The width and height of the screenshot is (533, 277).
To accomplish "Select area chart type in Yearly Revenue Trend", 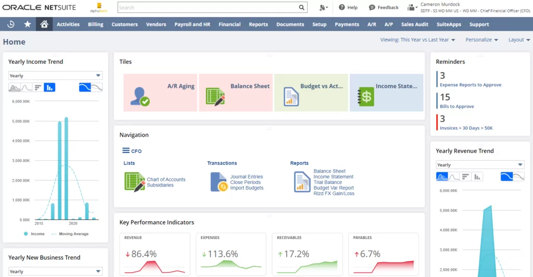I will [x=442, y=177].
